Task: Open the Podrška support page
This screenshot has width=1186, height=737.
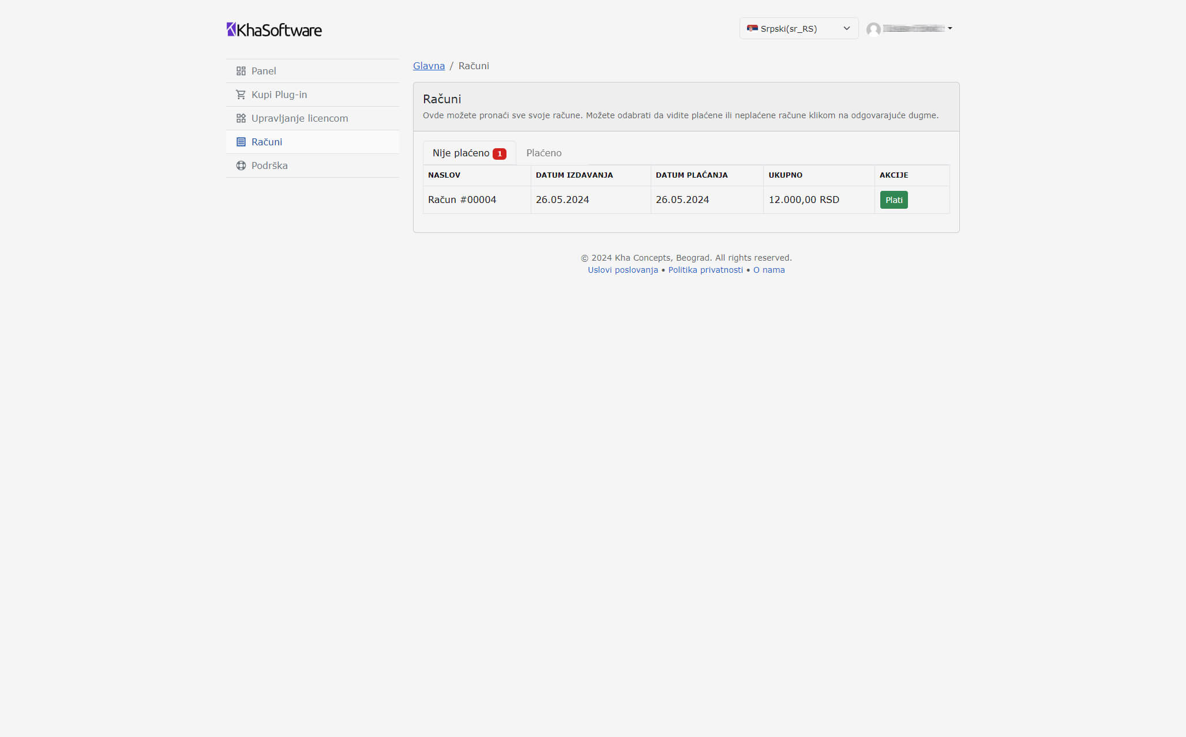Action: click(x=313, y=166)
